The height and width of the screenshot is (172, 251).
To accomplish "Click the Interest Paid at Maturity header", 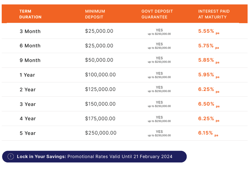I will (214, 14).
